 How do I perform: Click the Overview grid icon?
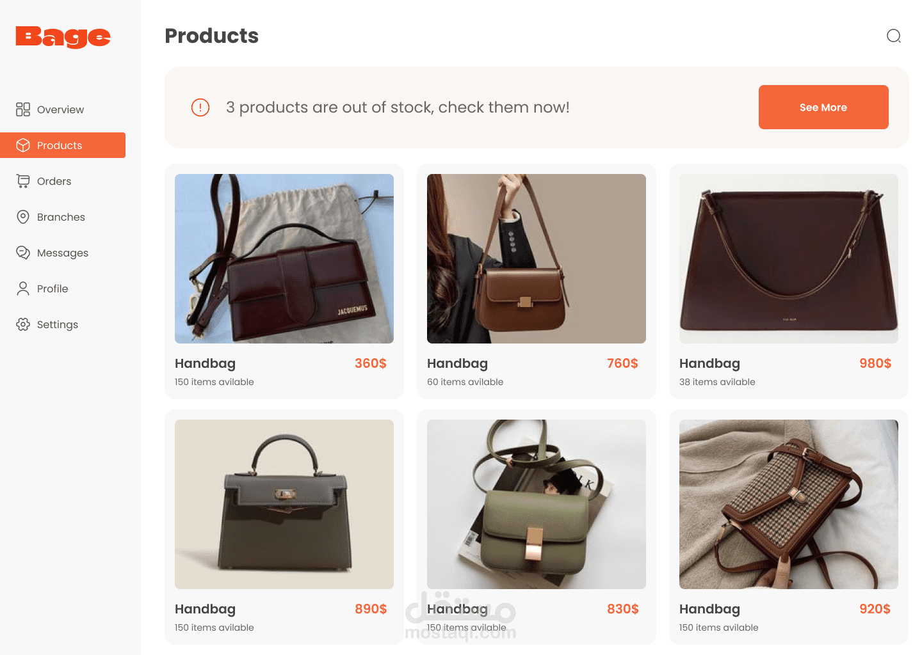[x=23, y=109]
